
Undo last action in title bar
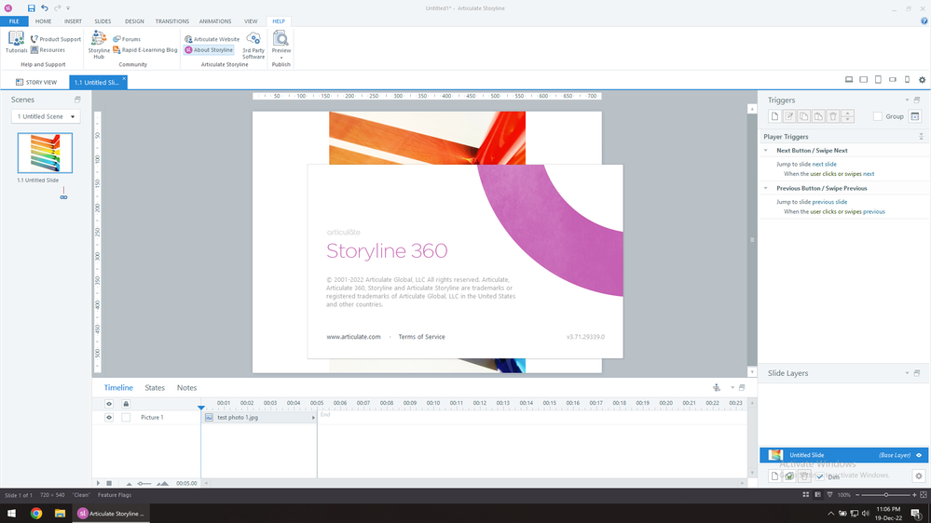click(45, 8)
